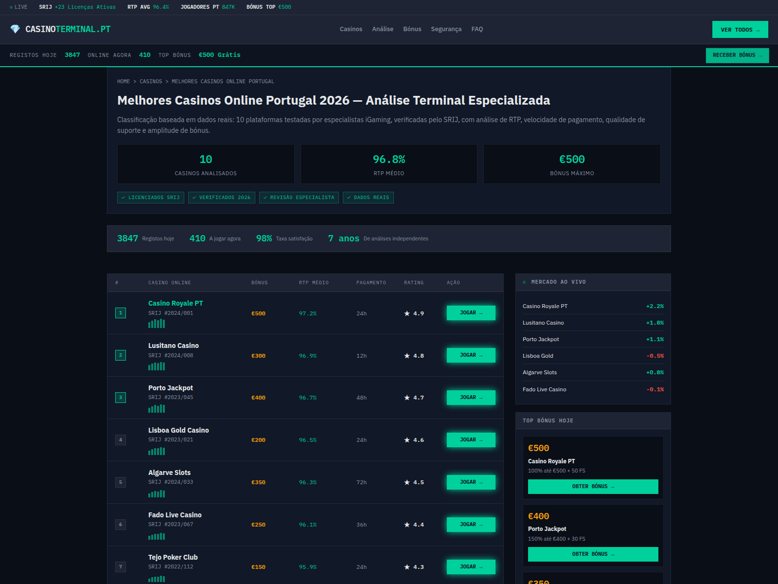This screenshot has width=778, height=584.
Task: Click the Licenciados SRIJ check badge
Action: click(x=151, y=198)
